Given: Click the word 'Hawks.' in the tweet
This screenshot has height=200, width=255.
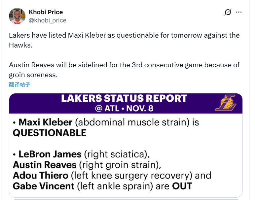Looking at the screenshot, I should click(21, 45).
